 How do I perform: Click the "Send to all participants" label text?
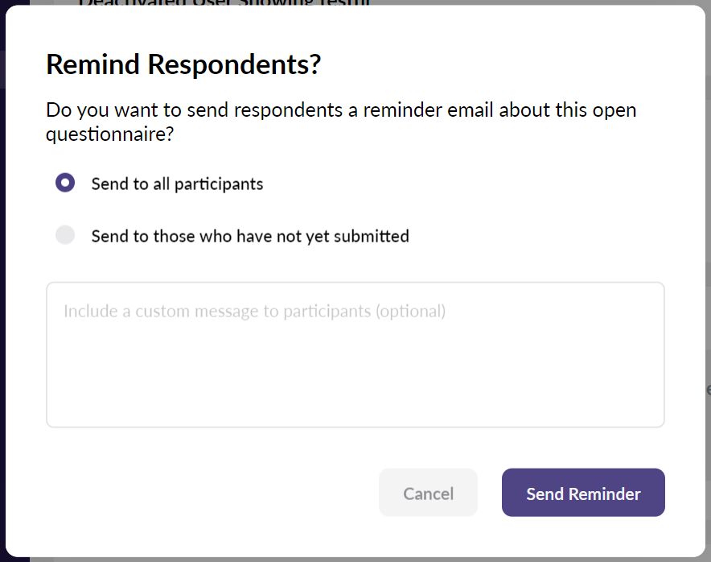click(177, 184)
